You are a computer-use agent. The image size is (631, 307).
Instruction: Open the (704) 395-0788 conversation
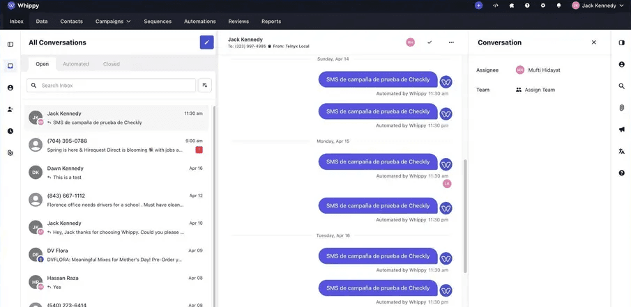(116, 145)
